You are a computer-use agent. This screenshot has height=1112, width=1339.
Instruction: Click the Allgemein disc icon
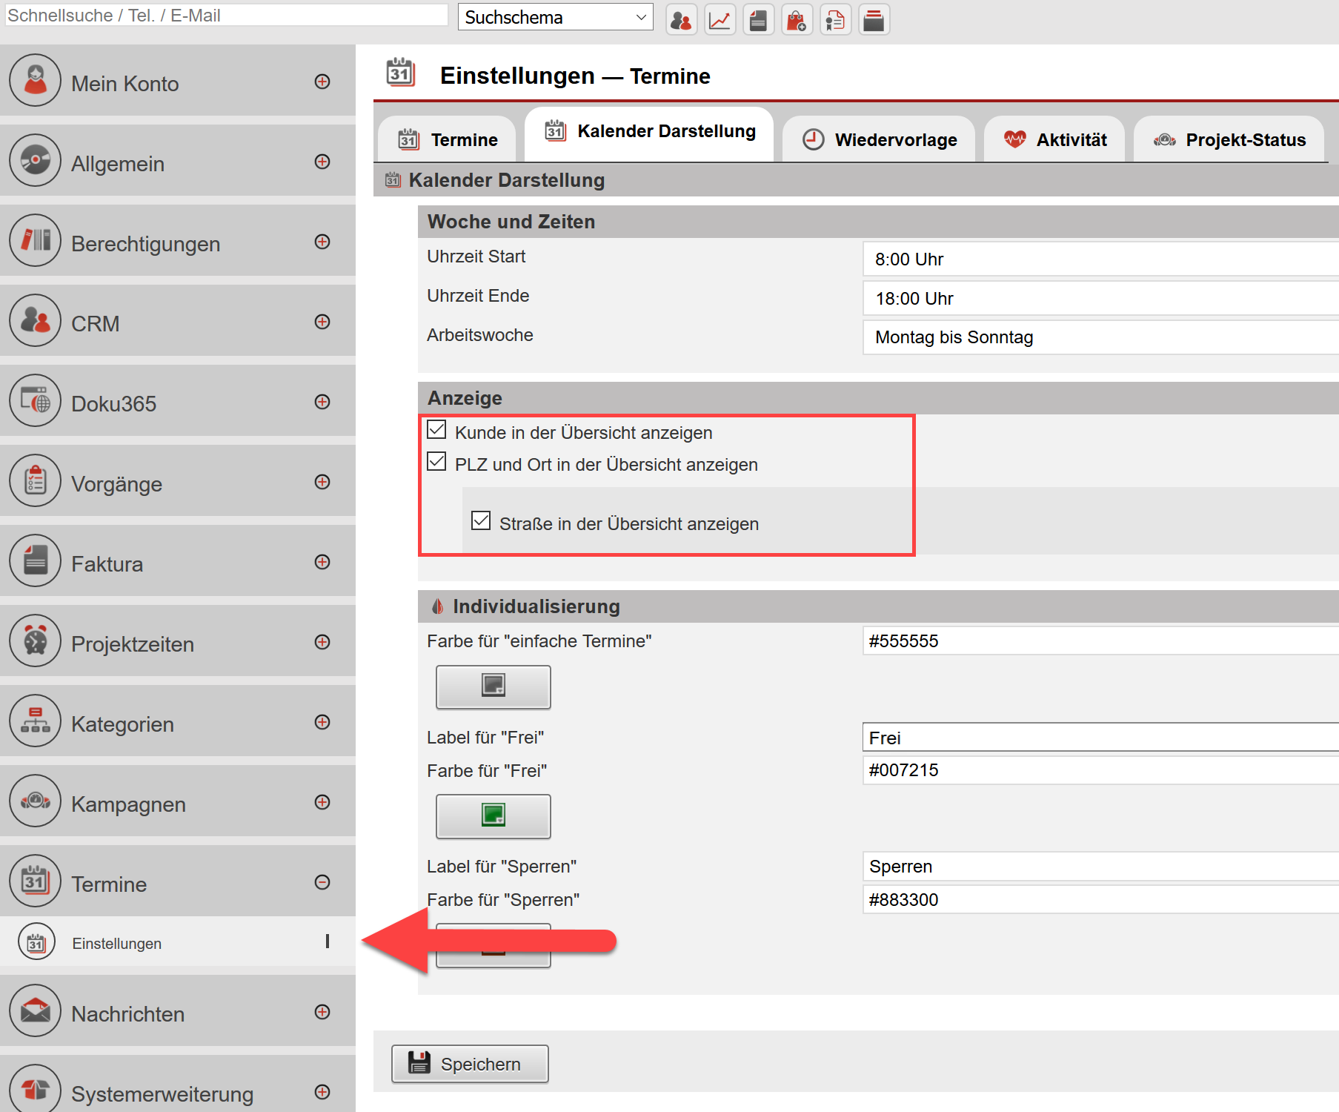tap(35, 160)
